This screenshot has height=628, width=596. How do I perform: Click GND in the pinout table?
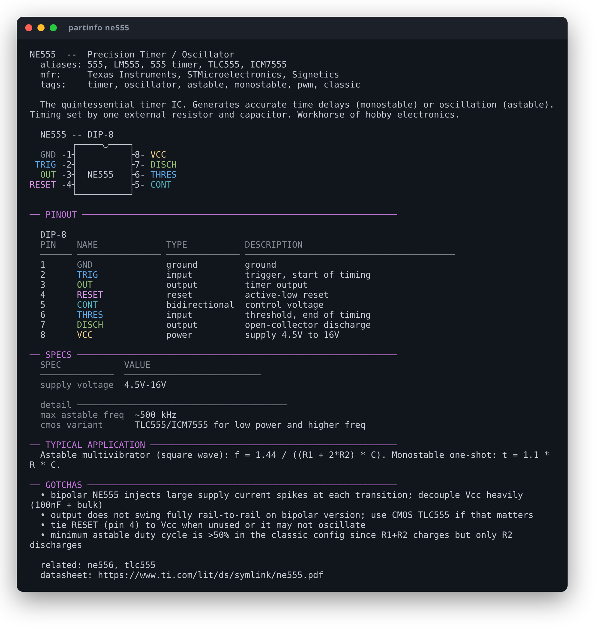(85, 265)
